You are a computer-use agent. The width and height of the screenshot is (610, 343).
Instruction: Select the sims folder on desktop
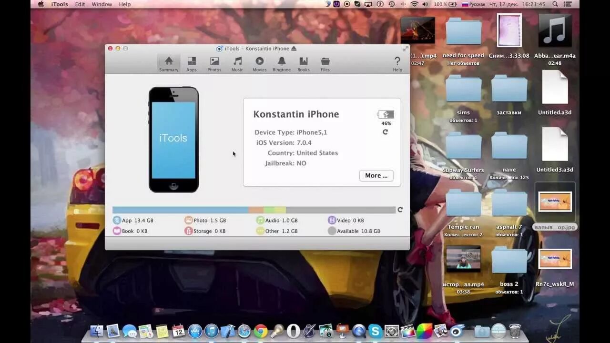click(x=463, y=89)
